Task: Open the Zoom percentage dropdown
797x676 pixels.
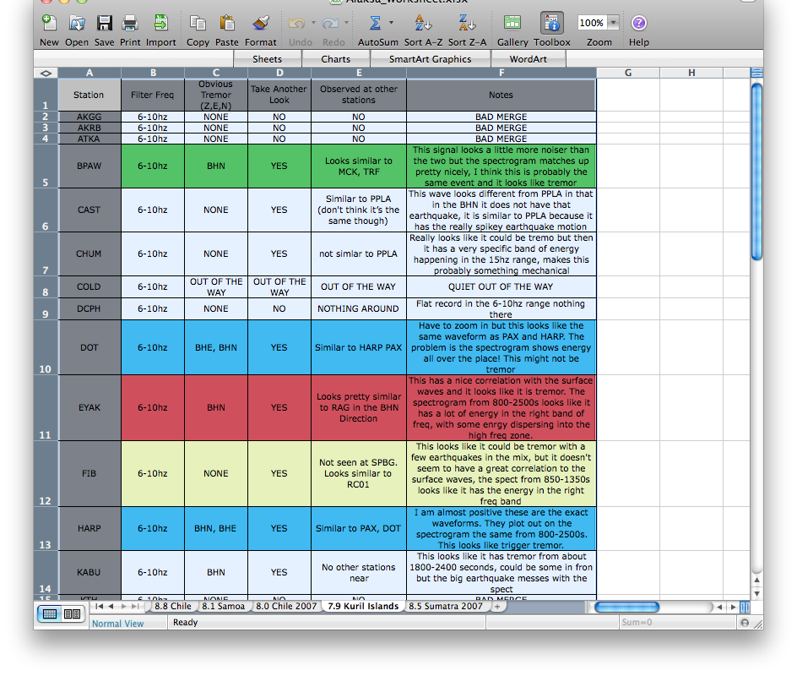Action: click(614, 23)
